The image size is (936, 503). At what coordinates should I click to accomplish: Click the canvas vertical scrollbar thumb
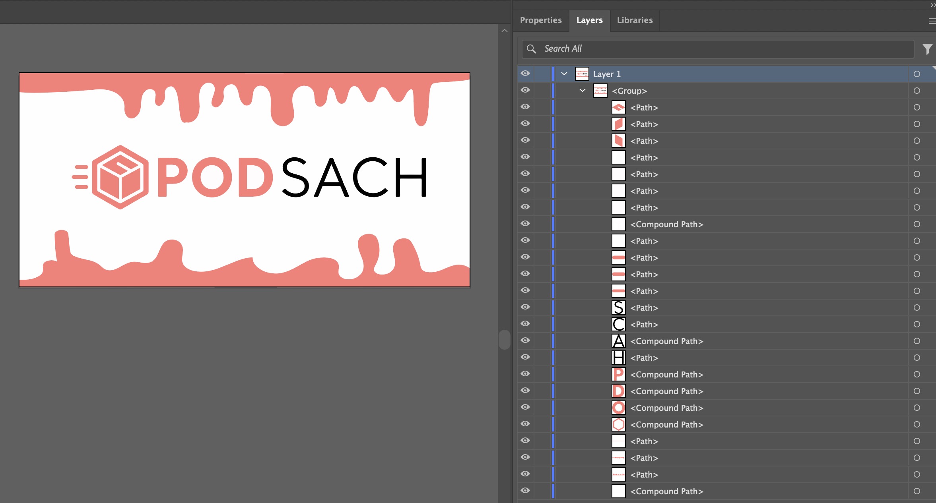click(x=504, y=339)
